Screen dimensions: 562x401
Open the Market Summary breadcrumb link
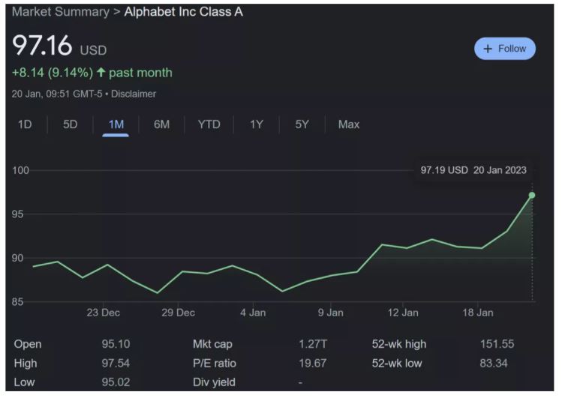[60, 12]
